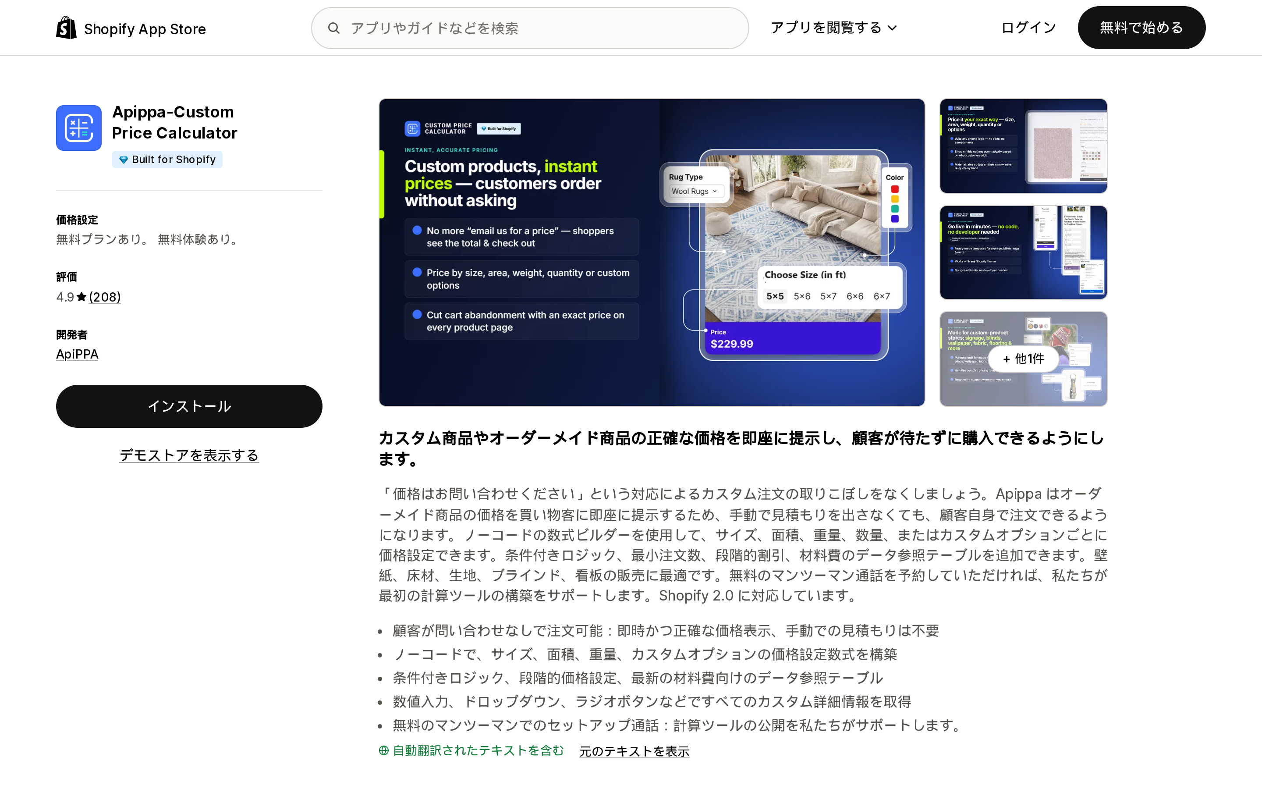Open the 'Go live in minutes' thumbnail
The image size is (1262, 789).
point(1023,252)
